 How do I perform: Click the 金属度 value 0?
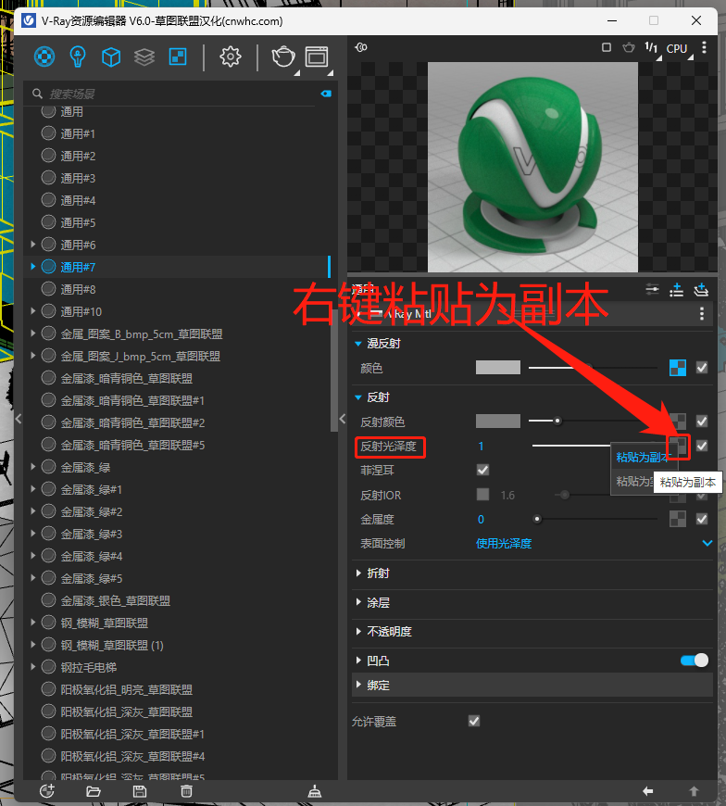tap(481, 519)
